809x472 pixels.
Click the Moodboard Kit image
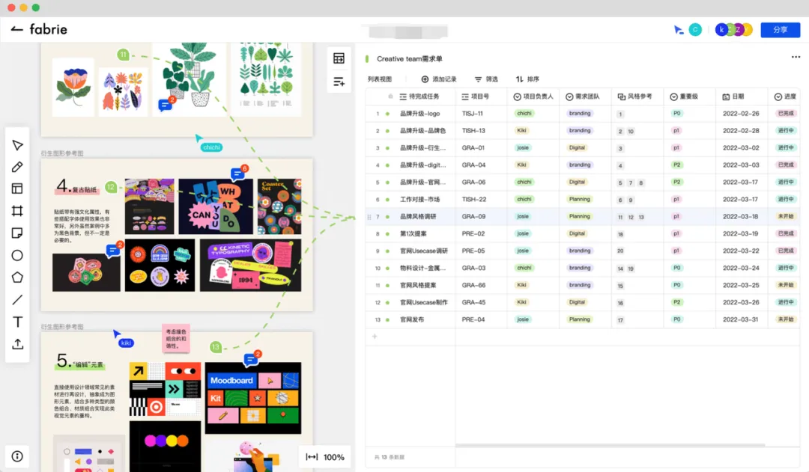click(253, 398)
